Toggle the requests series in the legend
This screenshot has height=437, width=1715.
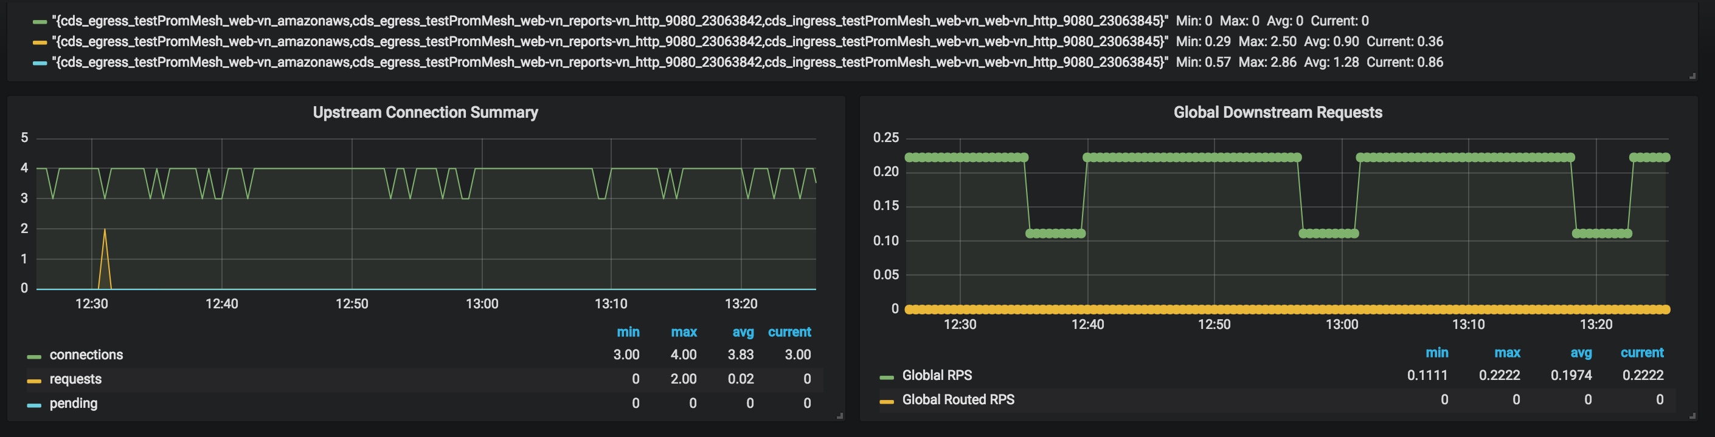[x=75, y=379]
